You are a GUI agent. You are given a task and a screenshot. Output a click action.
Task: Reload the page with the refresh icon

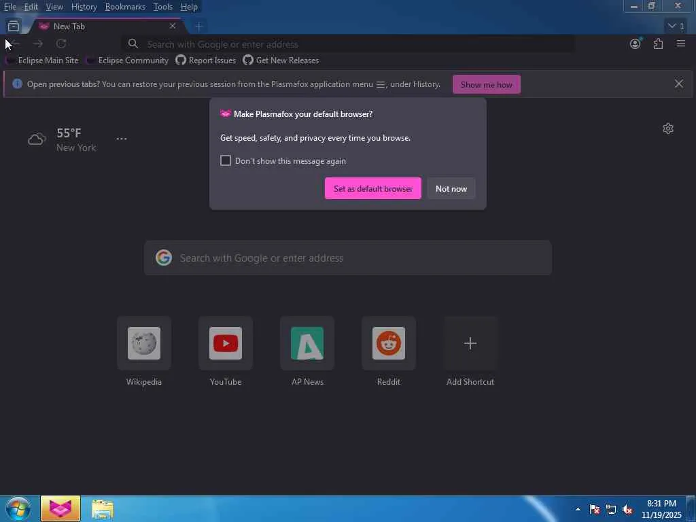(61, 43)
